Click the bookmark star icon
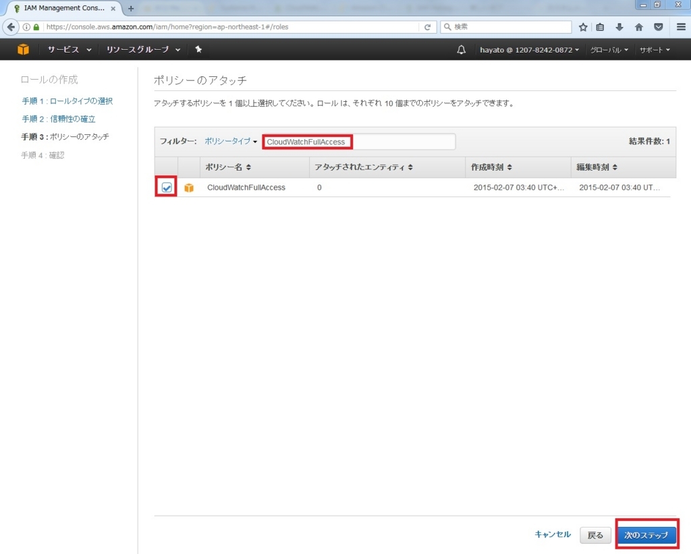This screenshot has height=554, width=691. tap(583, 27)
